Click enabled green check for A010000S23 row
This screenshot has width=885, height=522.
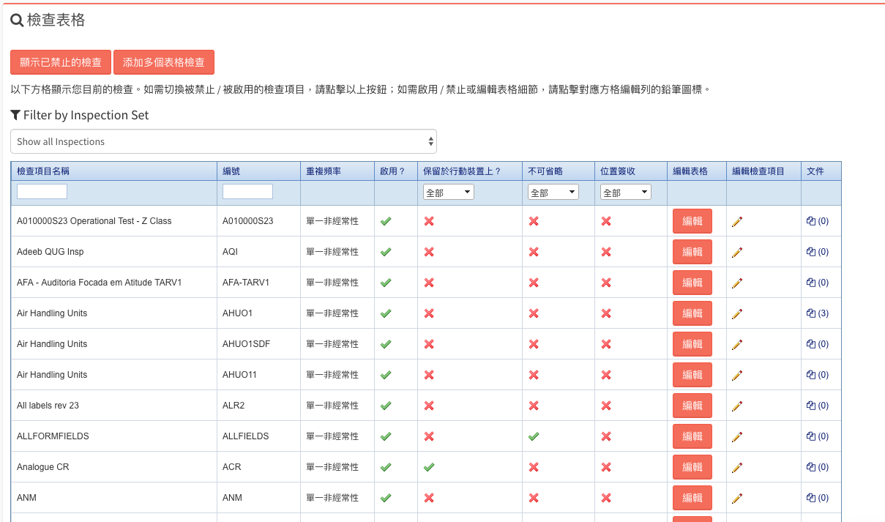(x=386, y=221)
